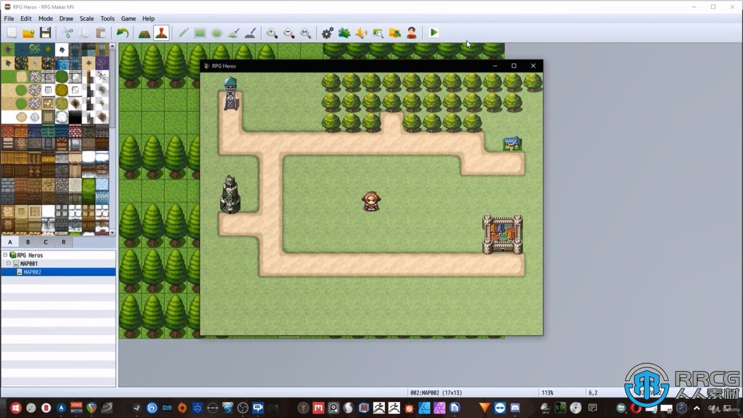This screenshot has width=743, height=418.
Task: Select the Rectangle drawing tool
Action: pyautogui.click(x=200, y=33)
